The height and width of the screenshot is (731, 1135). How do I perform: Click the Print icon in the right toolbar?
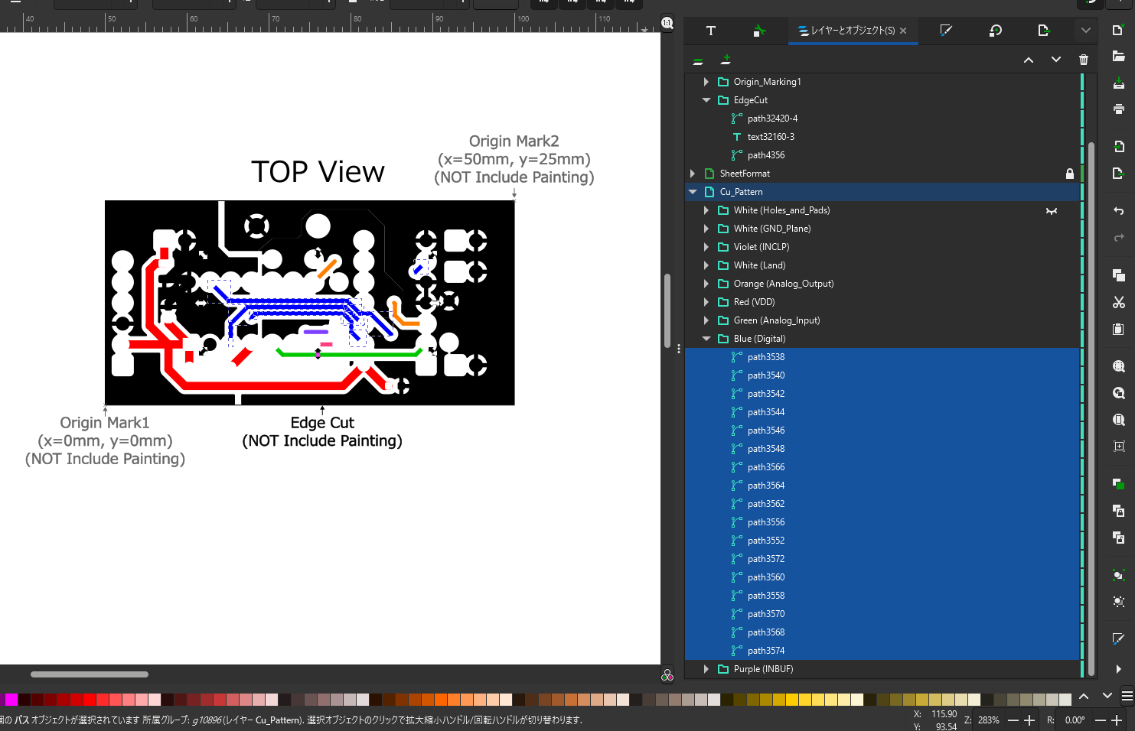tap(1118, 109)
